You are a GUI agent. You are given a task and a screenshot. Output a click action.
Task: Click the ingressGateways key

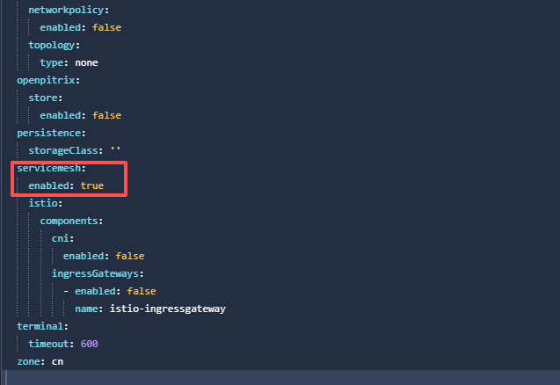(x=98, y=273)
